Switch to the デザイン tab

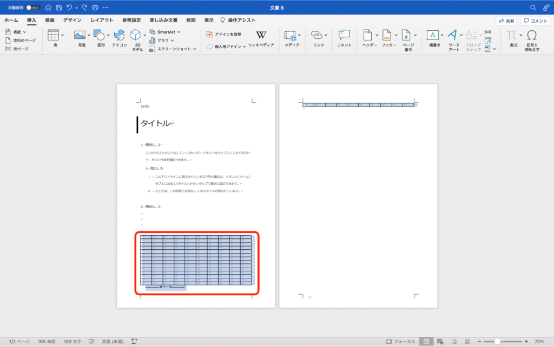[72, 20]
